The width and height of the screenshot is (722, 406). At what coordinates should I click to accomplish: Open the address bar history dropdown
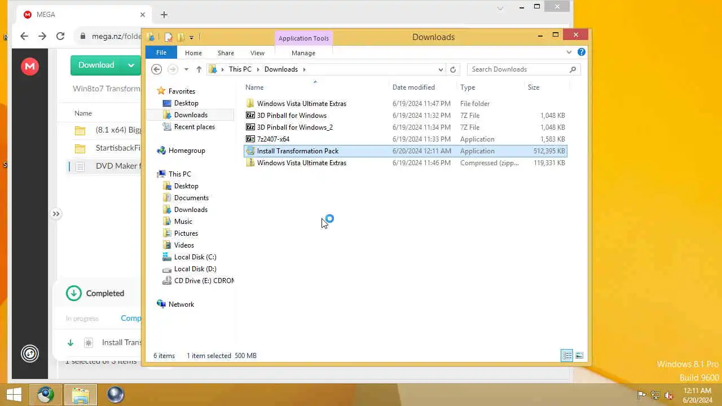pos(441,69)
